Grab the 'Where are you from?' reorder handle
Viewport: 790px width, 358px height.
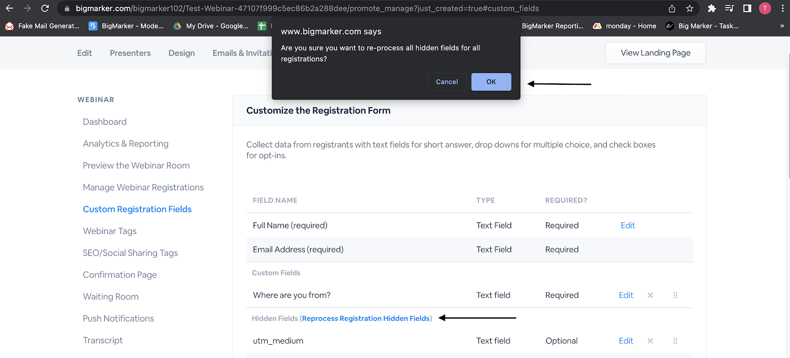tap(675, 295)
